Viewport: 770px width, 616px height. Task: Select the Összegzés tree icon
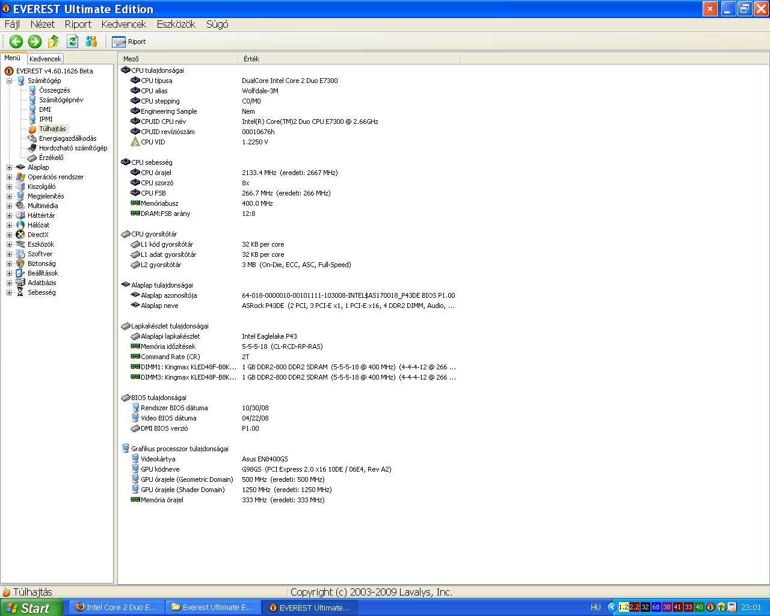[32, 90]
